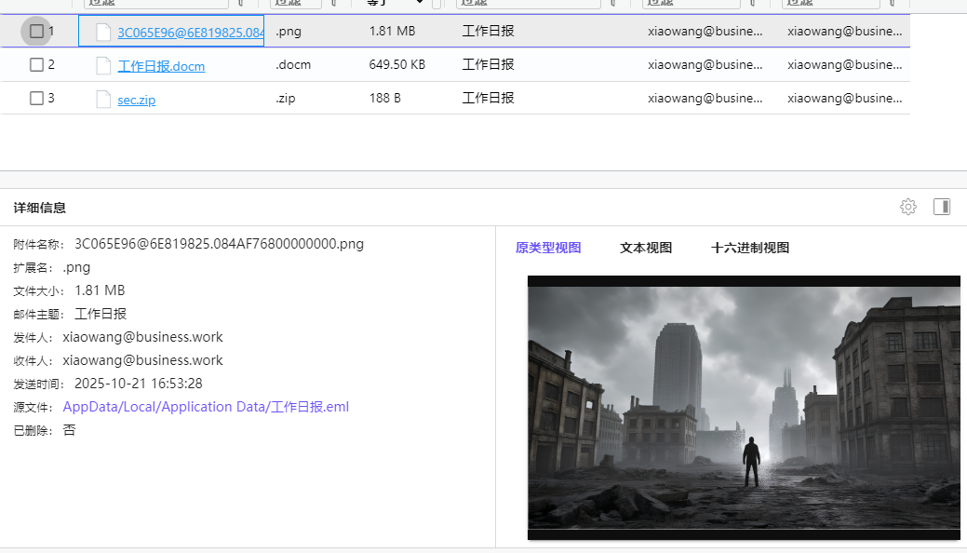Image resolution: width=967 pixels, height=553 pixels.
Task: Follow the 工作日报.eml source file link
Action: tap(206, 407)
